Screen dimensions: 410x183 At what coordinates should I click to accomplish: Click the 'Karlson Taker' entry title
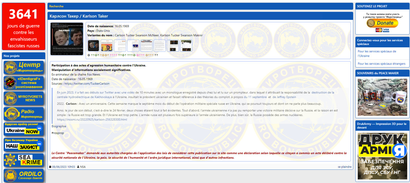[79, 16]
